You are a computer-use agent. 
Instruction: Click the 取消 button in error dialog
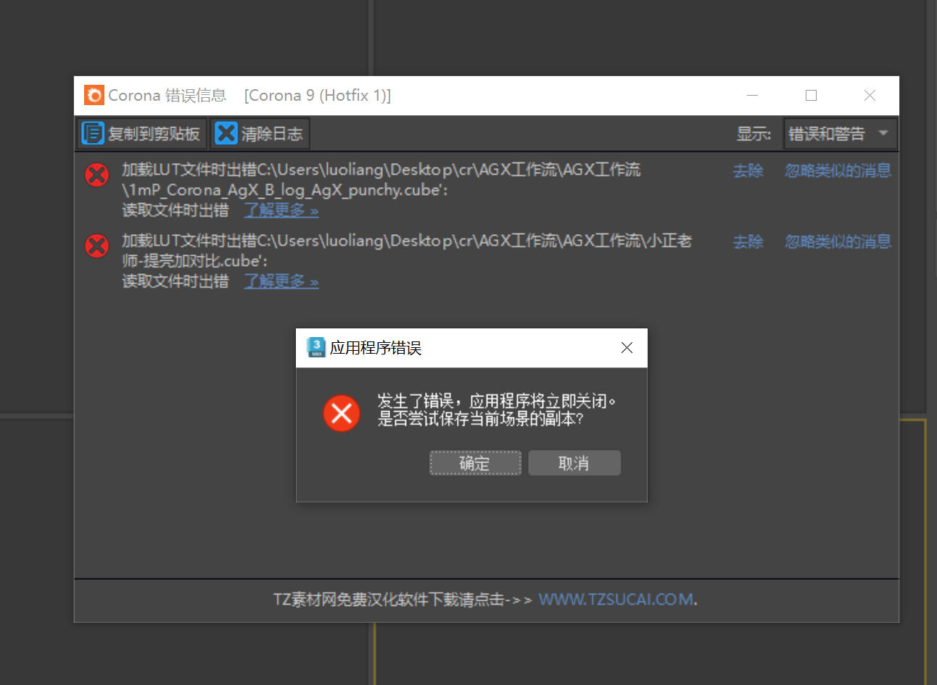[x=574, y=463]
